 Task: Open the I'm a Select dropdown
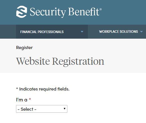click(42, 109)
